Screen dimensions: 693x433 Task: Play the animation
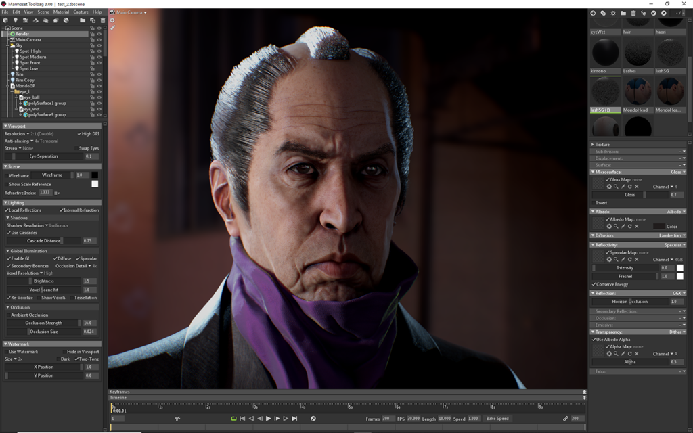tap(268, 418)
